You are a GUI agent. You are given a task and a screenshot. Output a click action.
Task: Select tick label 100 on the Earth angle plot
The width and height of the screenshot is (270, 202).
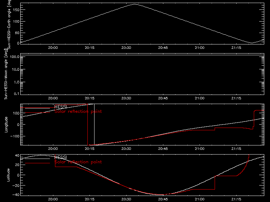click(x=16, y=22)
